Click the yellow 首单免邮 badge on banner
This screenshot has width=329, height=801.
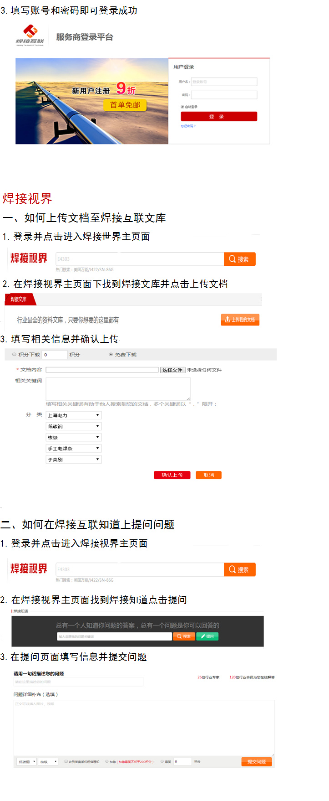click(x=125, y=105)
